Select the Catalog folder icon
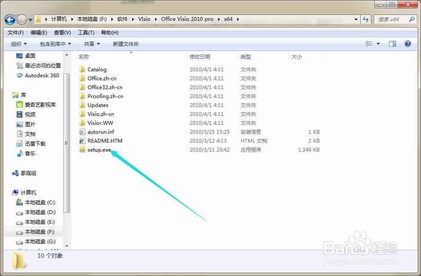421x276 pixels. click(x=82, y=70)
